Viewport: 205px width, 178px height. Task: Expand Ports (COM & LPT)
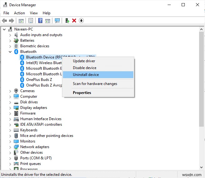pyautogui.click(x=10, y=158)
